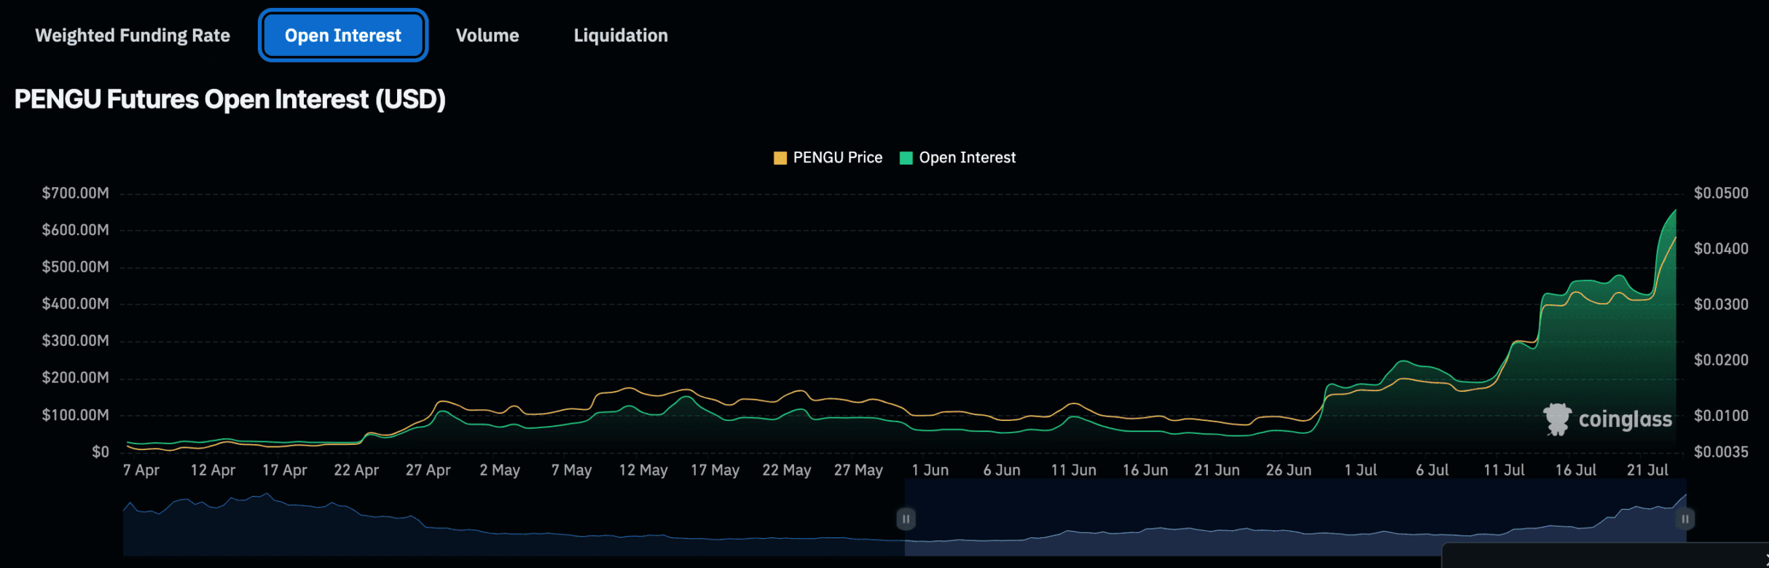Image resolution: width=1769 pixels, height=568 pixels.
Task: Click the '$600.00M' y-axis label
Action: (x=76, y=230)
